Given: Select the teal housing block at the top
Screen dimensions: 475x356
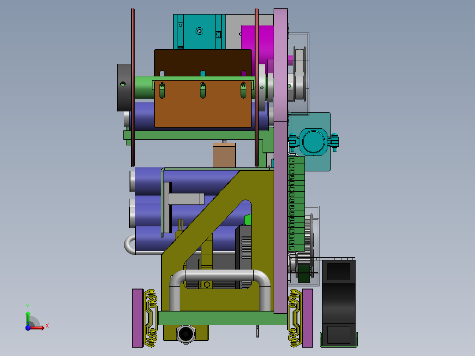Looking at the screenshot, I should (x=199, y=32).
